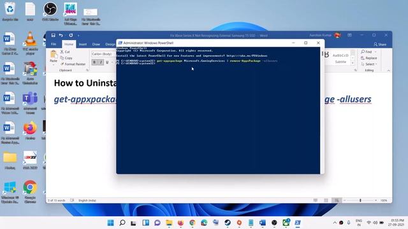Open the File menu in Word
Screen dimensions: 408x229
(54, 44)
